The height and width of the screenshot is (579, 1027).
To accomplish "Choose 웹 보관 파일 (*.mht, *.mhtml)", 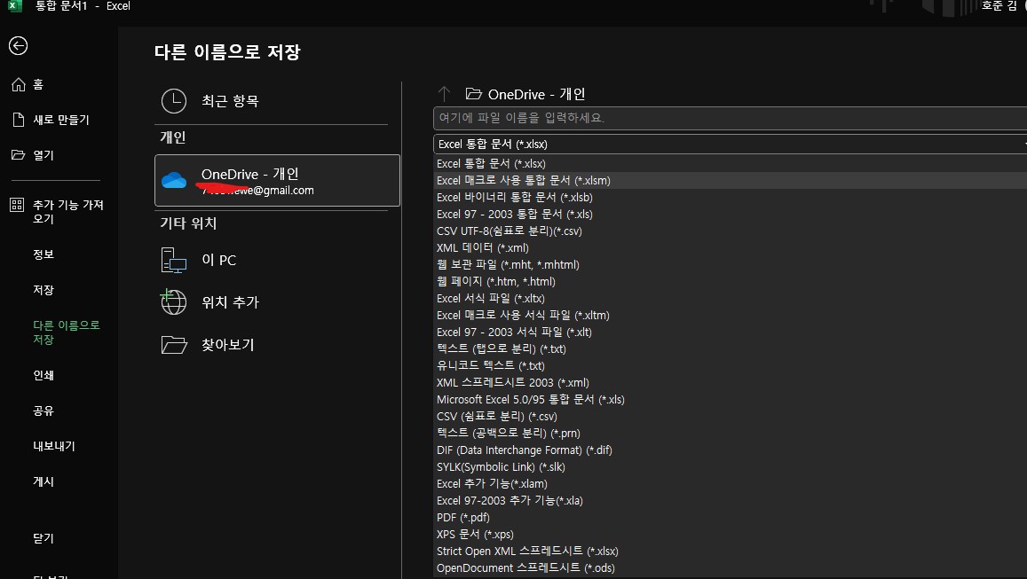I will (730, 265).
